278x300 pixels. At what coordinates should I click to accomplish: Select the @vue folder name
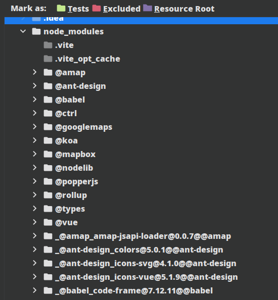[x=66, y=222]
